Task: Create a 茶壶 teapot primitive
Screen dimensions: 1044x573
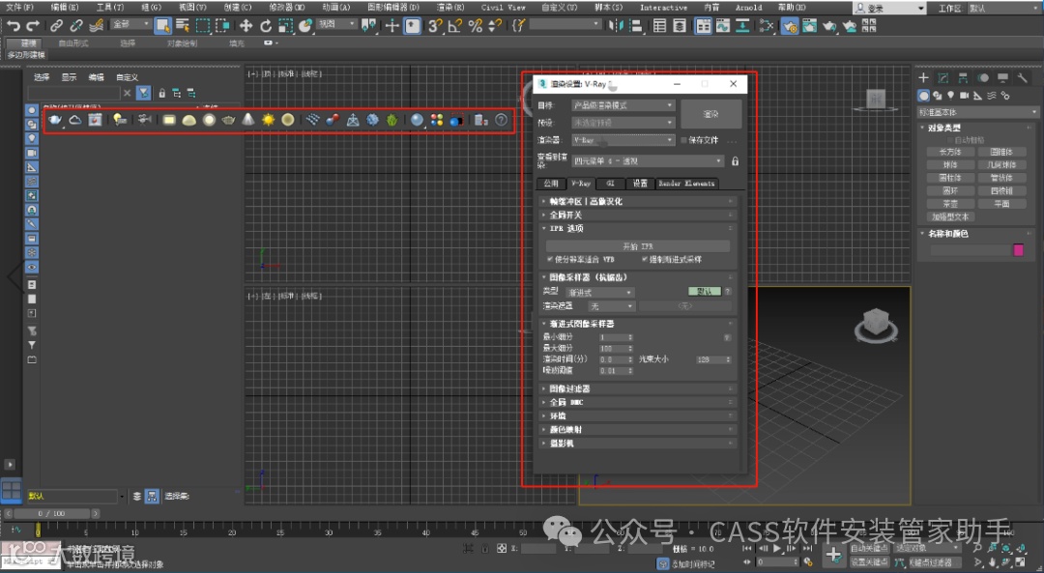Action: pos(950,204)
